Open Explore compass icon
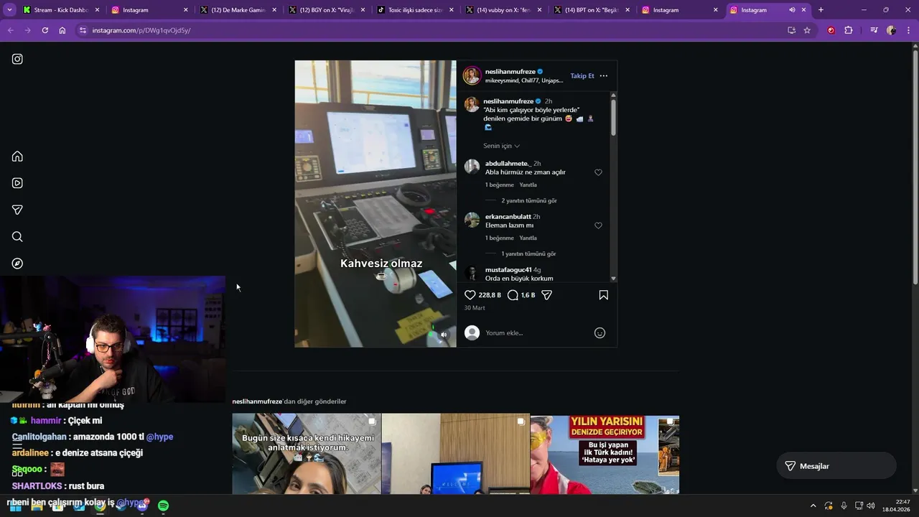 17,264
